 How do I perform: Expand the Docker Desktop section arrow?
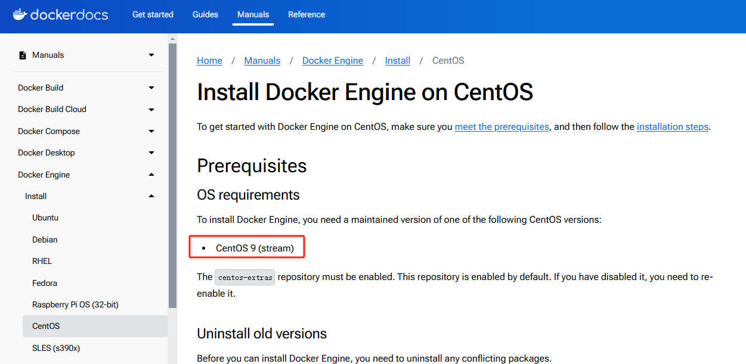coord(151,153)
